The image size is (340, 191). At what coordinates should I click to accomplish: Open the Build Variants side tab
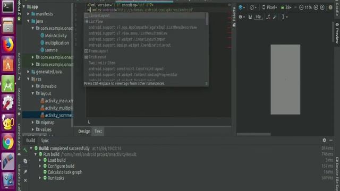click(x=19, y=139)
